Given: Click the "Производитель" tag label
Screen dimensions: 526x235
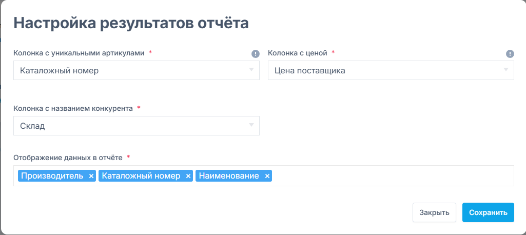Looking at the screenshot, I should pyautogui.click(x=52, y=176).
